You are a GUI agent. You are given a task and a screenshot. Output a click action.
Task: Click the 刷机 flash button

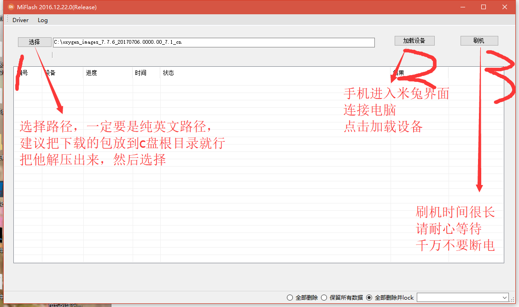[x=479, y=41]
